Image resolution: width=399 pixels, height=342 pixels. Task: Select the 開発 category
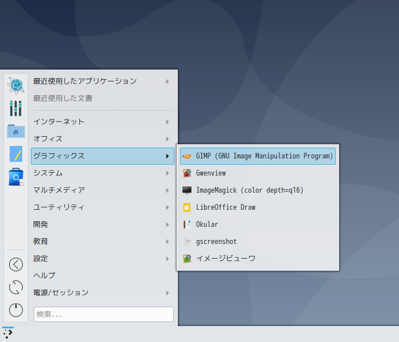pyautogui.click(x=103, y=225)
